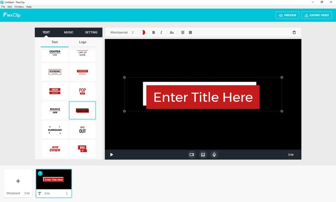This screenshot has height=202, width=336.
Task: Choose the Pop Out text style
Action: pyautogui.click(x=82, y=91)
